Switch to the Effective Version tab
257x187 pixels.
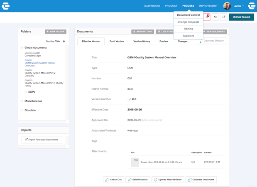click(x=91, y=41)
